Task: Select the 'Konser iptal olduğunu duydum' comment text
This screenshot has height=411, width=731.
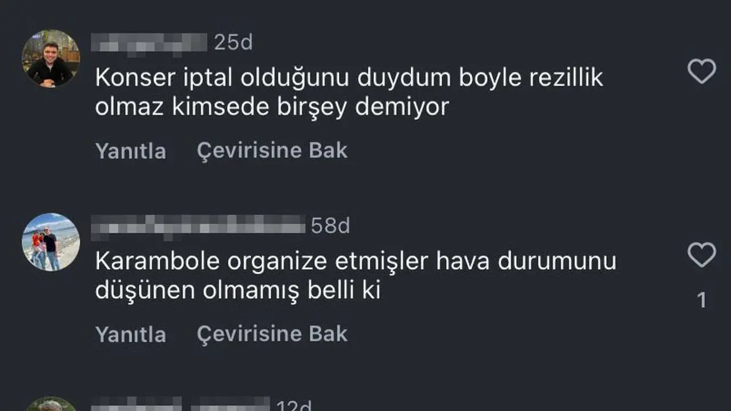Action: [x=349, y=92]
